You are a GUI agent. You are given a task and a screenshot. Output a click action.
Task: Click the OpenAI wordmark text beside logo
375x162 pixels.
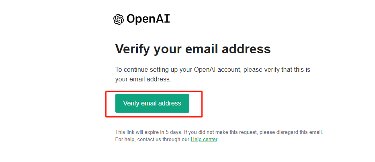coord(148,19)
